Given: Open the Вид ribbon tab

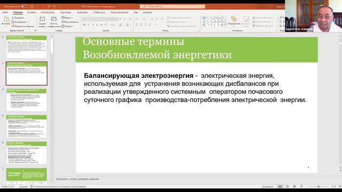Looking at the screenshot, I should [136, 12].
